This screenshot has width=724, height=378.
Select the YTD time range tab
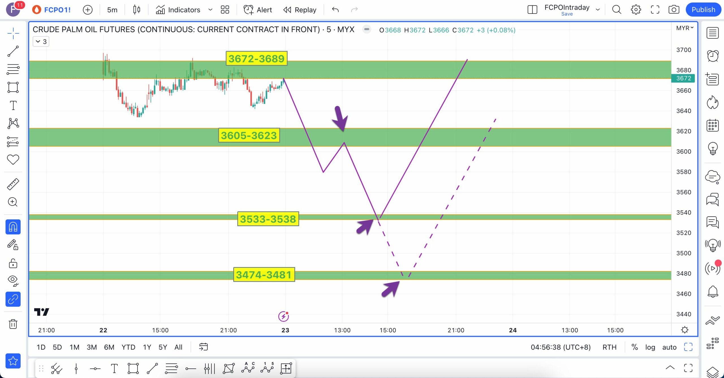point(128,347)
